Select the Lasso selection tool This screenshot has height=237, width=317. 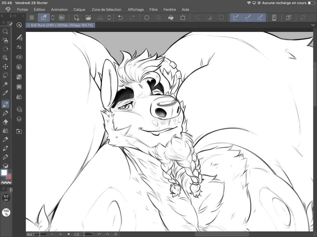(x=5, y=75)
